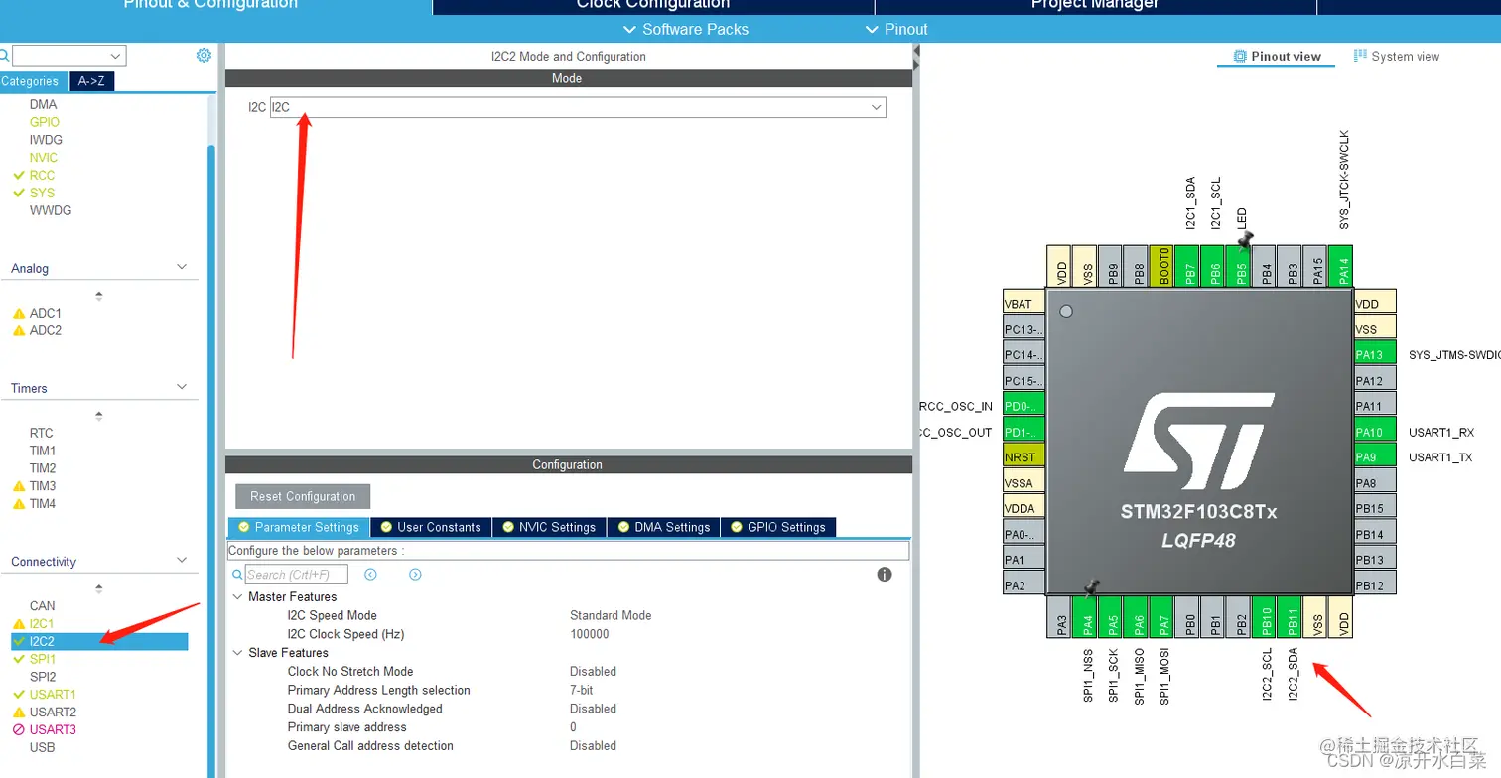
Task: Select the PB6 I2C1_SCL pin
Action: pos(1212,267)
